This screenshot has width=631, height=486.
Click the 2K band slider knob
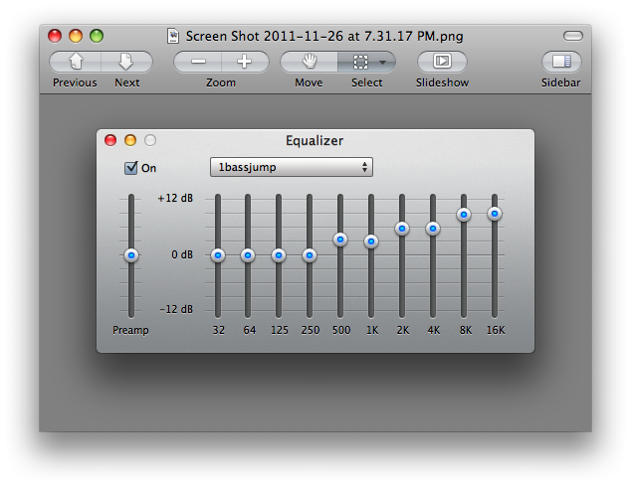point(402,229)
